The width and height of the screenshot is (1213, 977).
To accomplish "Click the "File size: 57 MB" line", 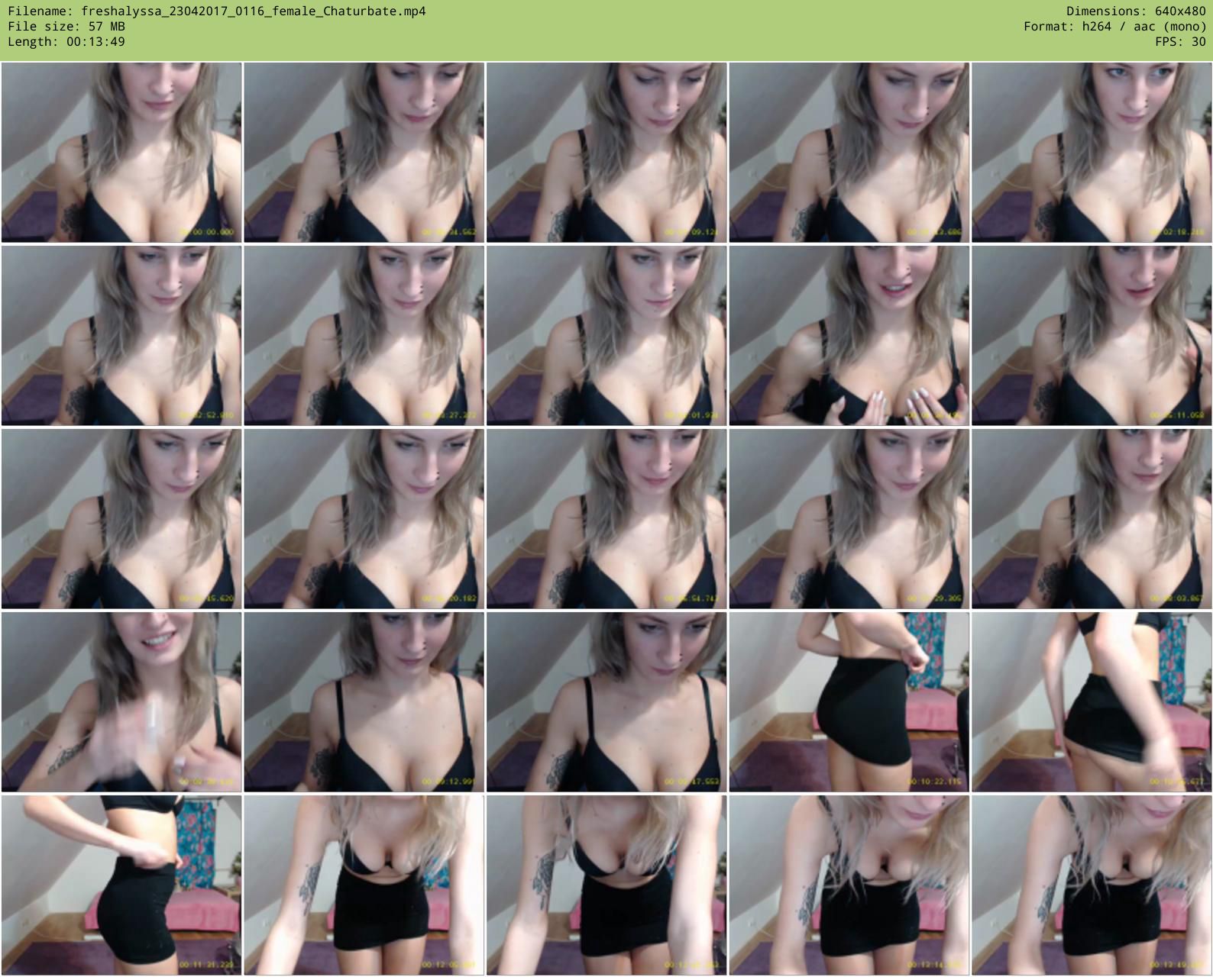I will [x=66, y=27].
